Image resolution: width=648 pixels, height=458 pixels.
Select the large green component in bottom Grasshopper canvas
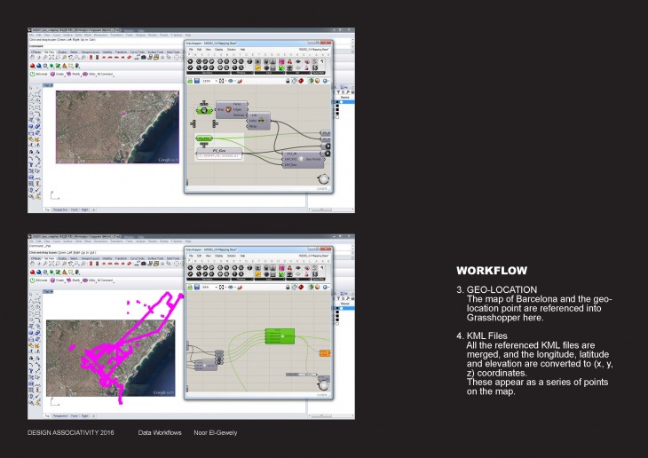[280, 336]
